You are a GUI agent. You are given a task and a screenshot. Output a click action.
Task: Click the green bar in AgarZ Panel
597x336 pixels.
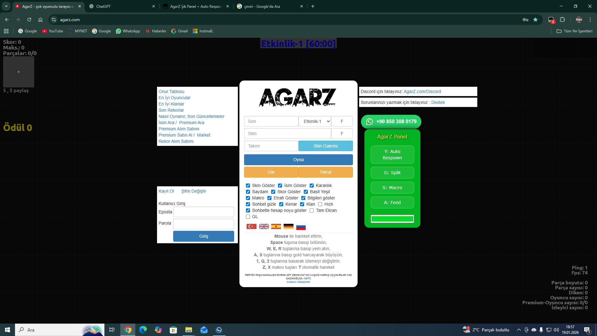[x=392, y=219]
